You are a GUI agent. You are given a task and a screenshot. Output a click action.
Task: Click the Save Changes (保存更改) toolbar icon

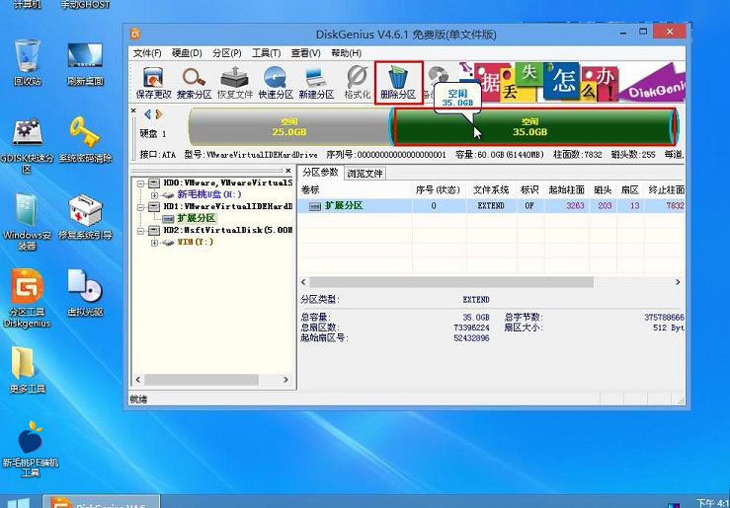point(154,83)
